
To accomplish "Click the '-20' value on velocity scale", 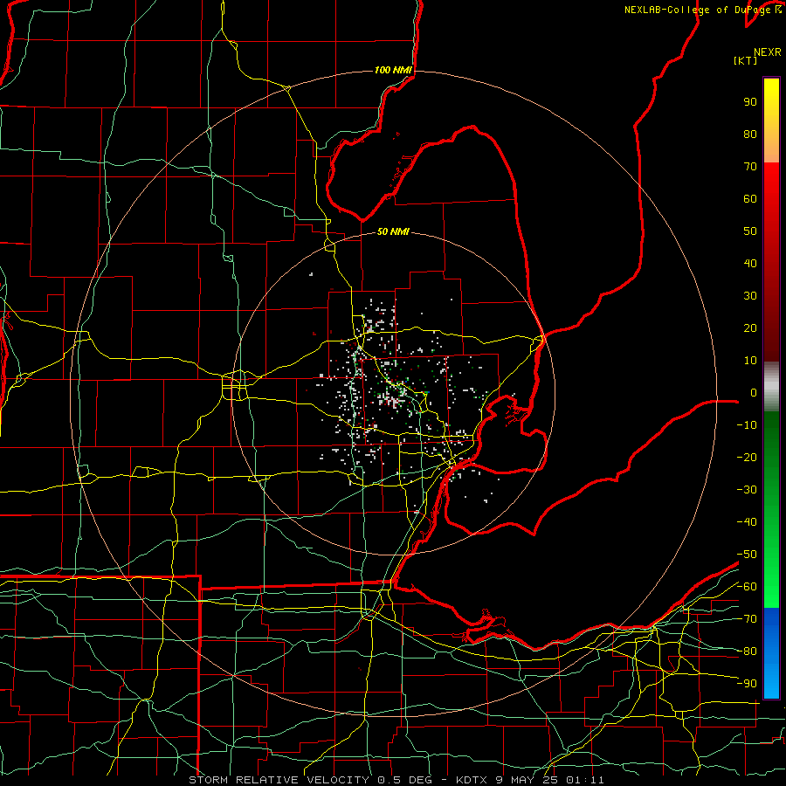I will tap(747, 457).
